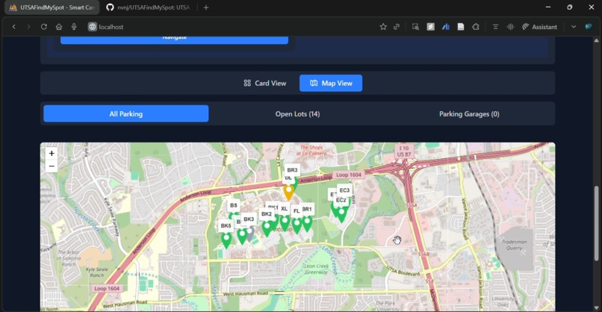This screenshot has width=602, height=312.
Task: Switch to Map View
Action: [331, 84]
